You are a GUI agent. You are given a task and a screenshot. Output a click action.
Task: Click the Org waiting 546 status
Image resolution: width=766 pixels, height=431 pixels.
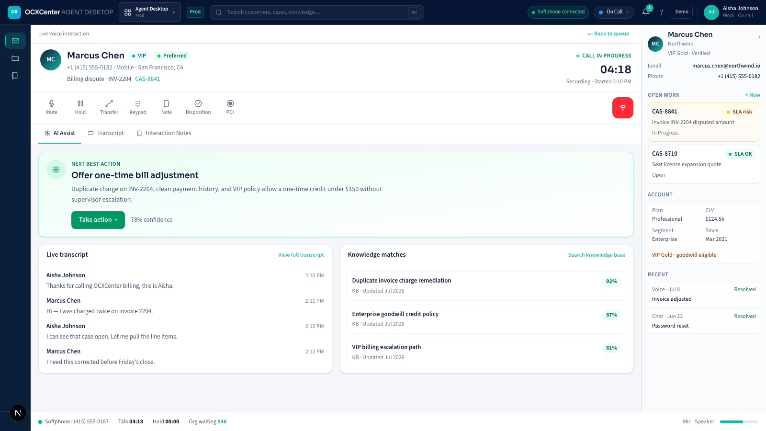click(208, 422)
